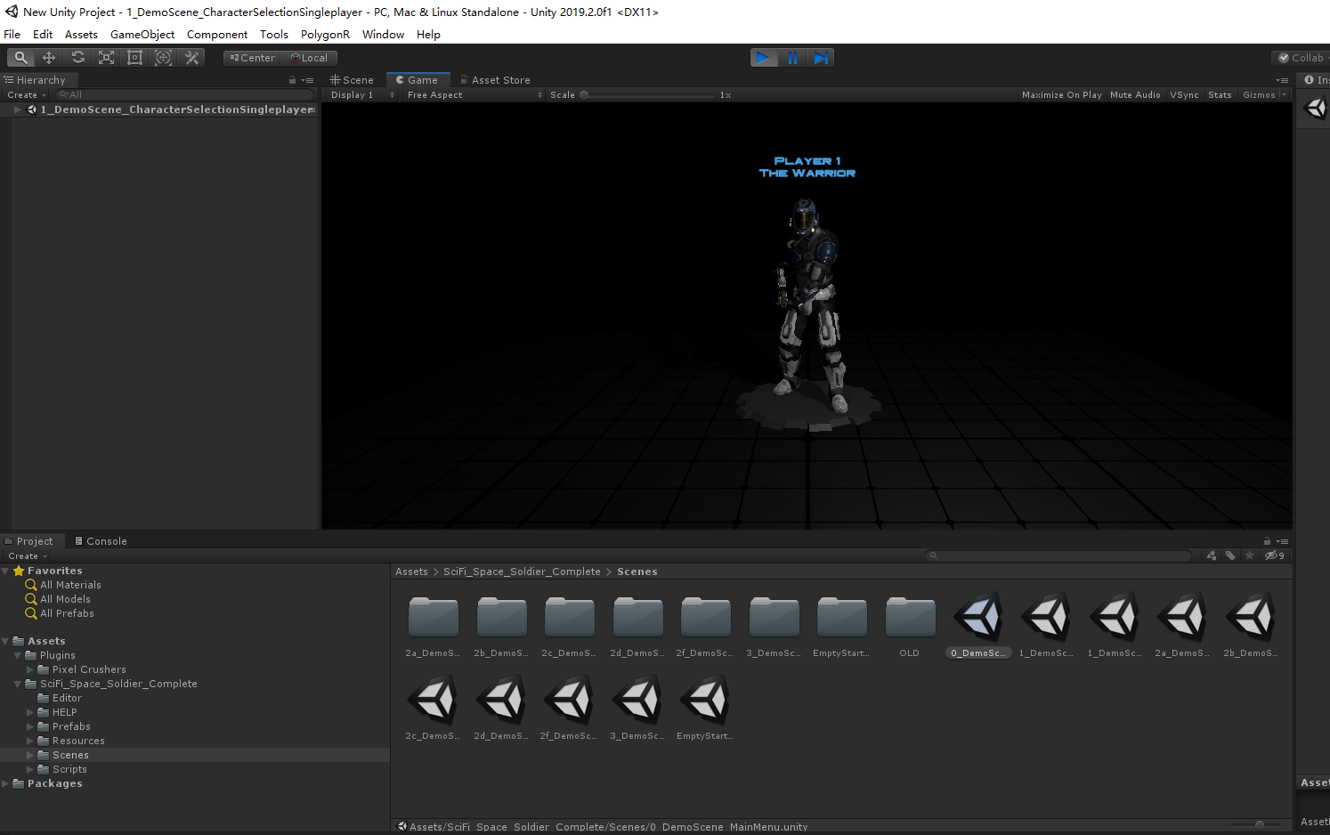Click the Play button
Image resolution: width=1330 pixels, height=835 pixels.
[763, 57]
